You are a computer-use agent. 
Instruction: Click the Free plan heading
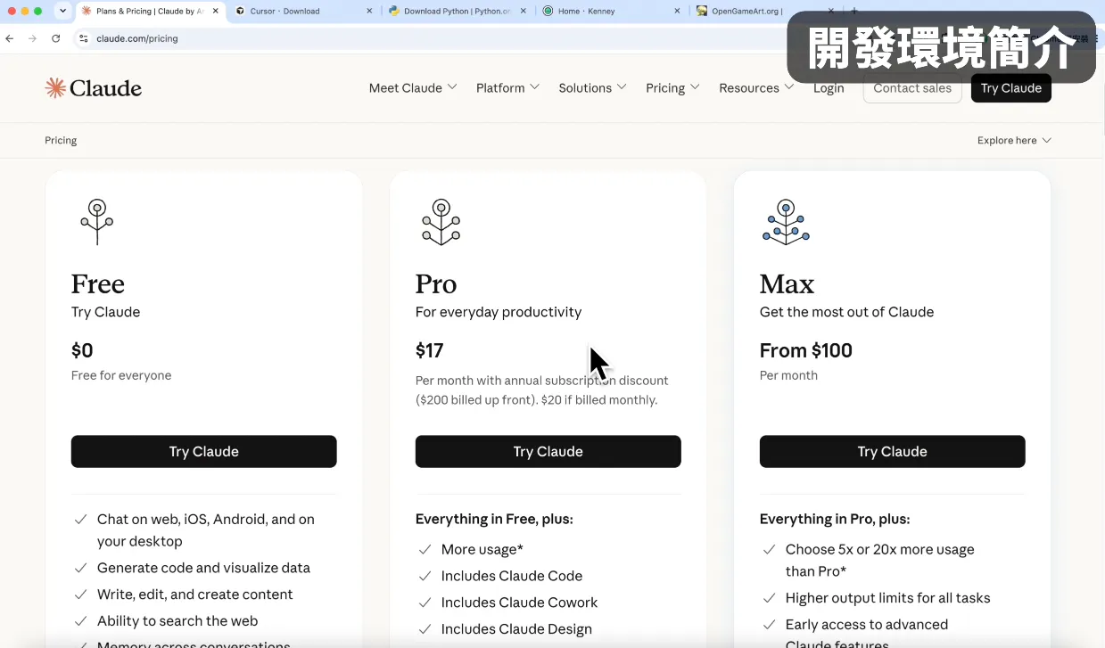(x=98, y=283)
